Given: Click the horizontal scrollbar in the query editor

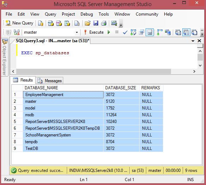Looking at the screenshot, I should click(x=94, y=72).
